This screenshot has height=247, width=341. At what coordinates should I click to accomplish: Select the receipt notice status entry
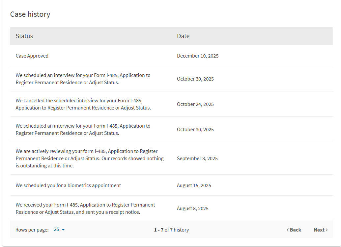[x=85, y=209]
